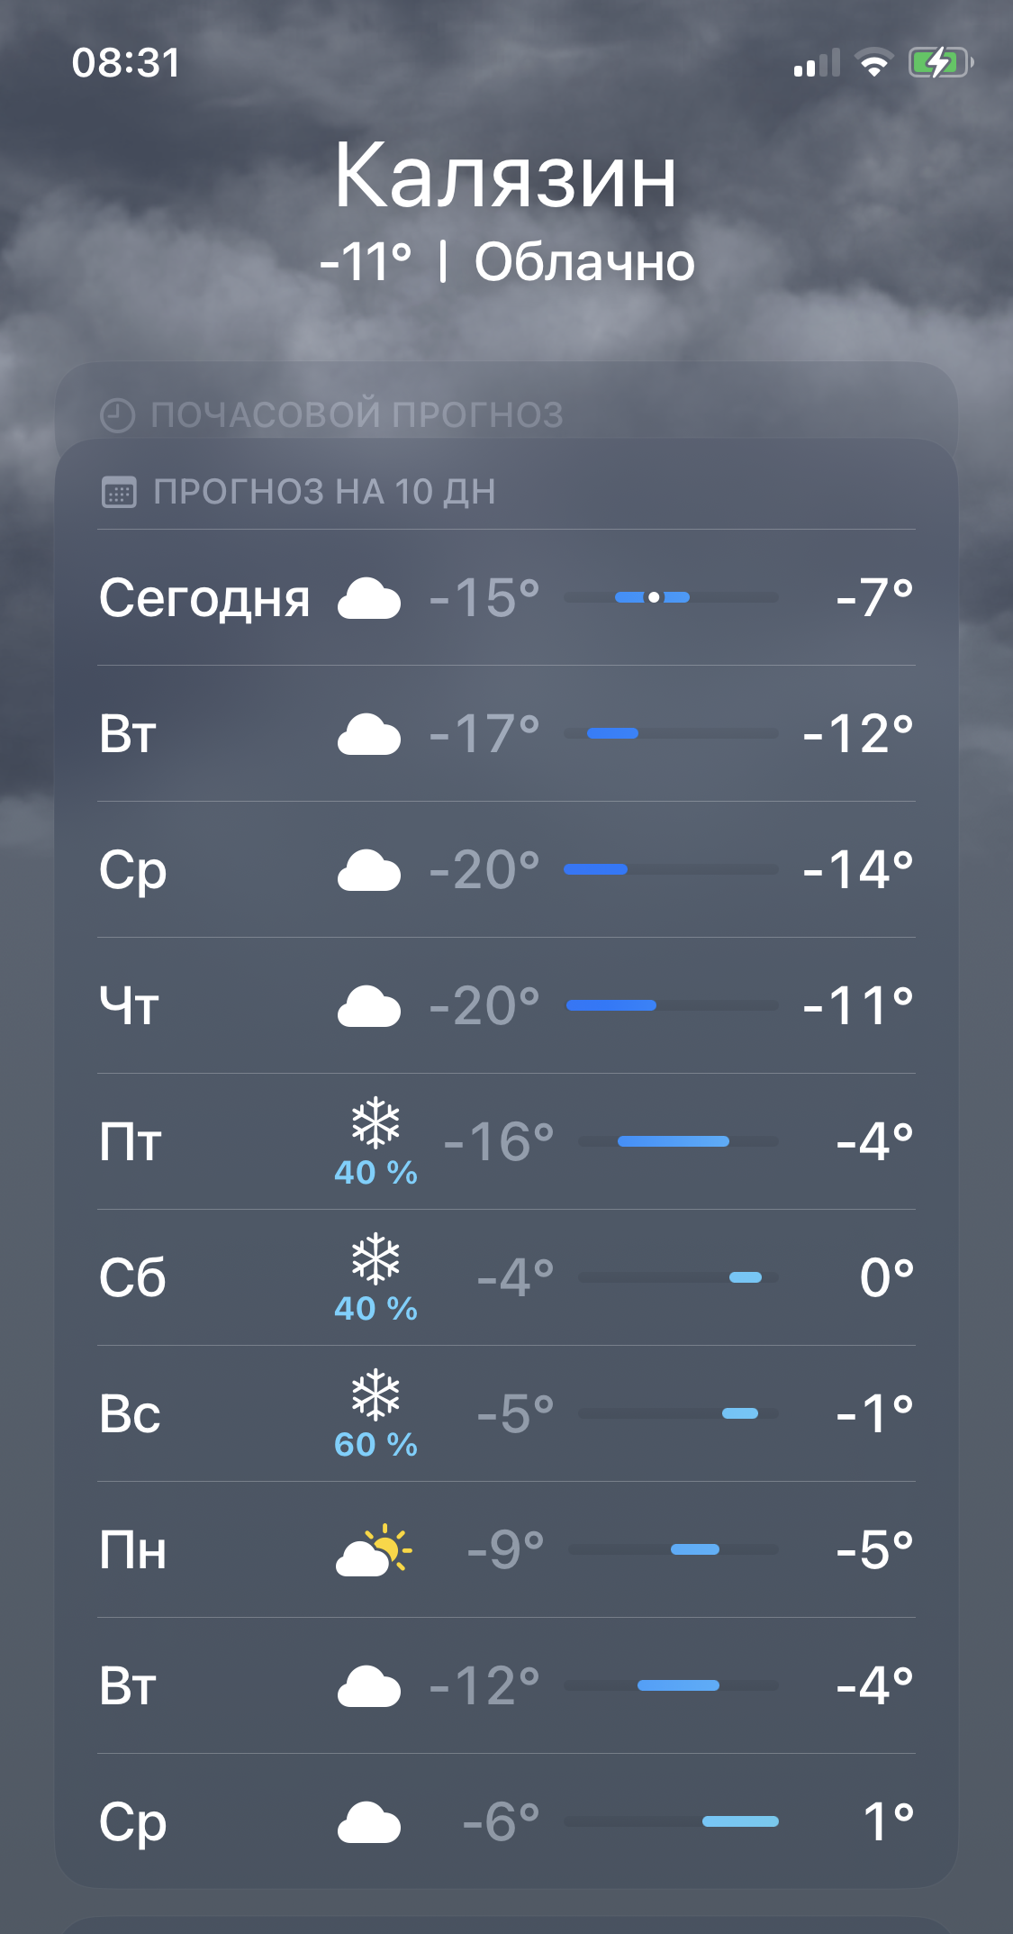Tap the battery charging icon in status bar
The image size is (1013, 1934).
(x=940, y=63)
